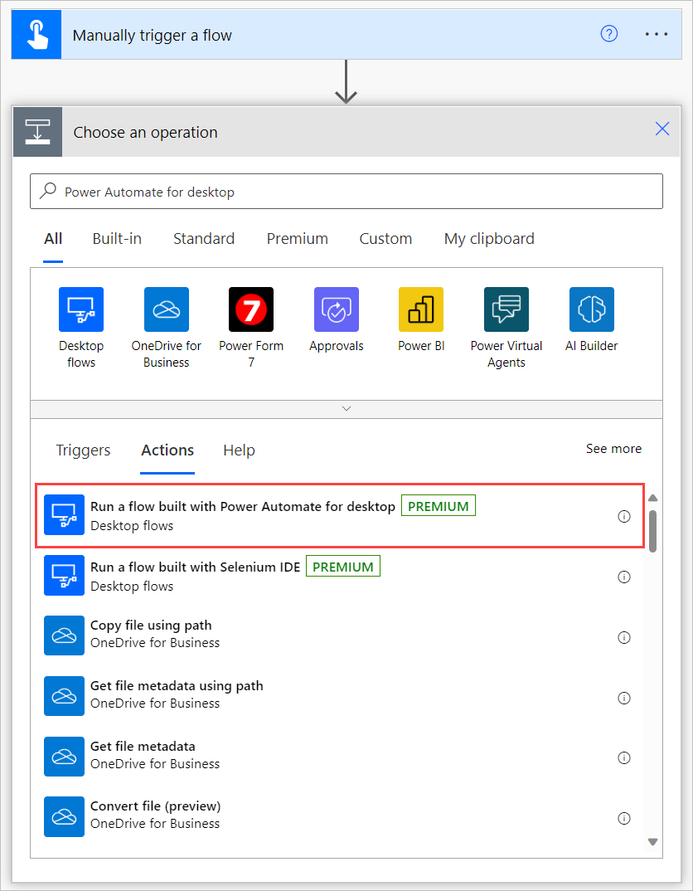Switch to the Premium tab
Viewport: 693px width, 891px height.
click(298, 239)
